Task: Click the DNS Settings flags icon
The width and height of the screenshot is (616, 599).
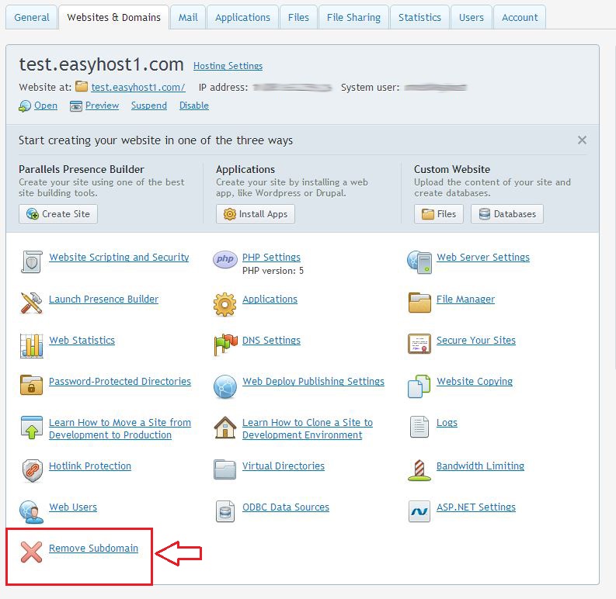Action: (x=225, y=345)
